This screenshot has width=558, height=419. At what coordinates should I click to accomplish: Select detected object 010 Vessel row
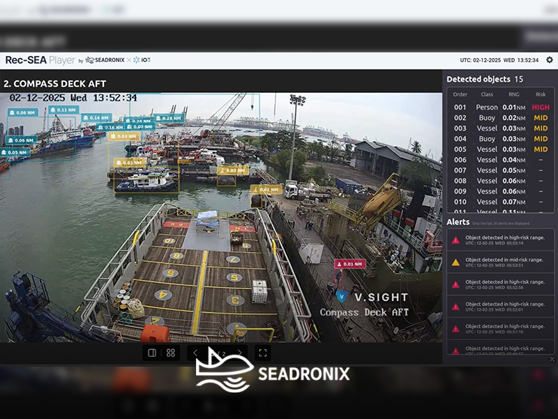[x=501, y=202]
